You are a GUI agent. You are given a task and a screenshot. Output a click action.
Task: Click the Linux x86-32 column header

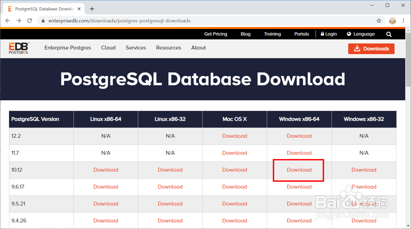170,119
